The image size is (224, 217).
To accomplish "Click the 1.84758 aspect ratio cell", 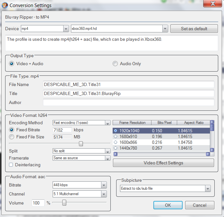I will [x=185, y=142].
